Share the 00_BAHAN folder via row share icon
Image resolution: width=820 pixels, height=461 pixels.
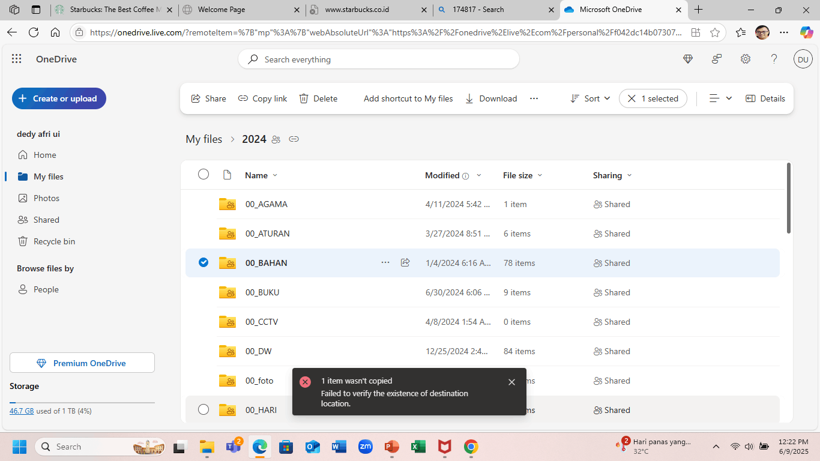click(405, 263)
